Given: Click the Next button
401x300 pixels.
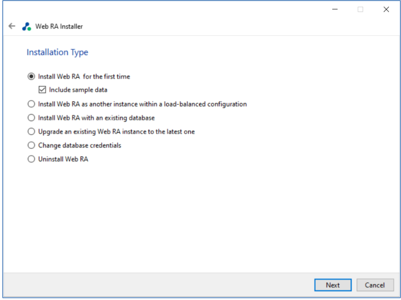Looking at the screenshot, I should (333, 285).
